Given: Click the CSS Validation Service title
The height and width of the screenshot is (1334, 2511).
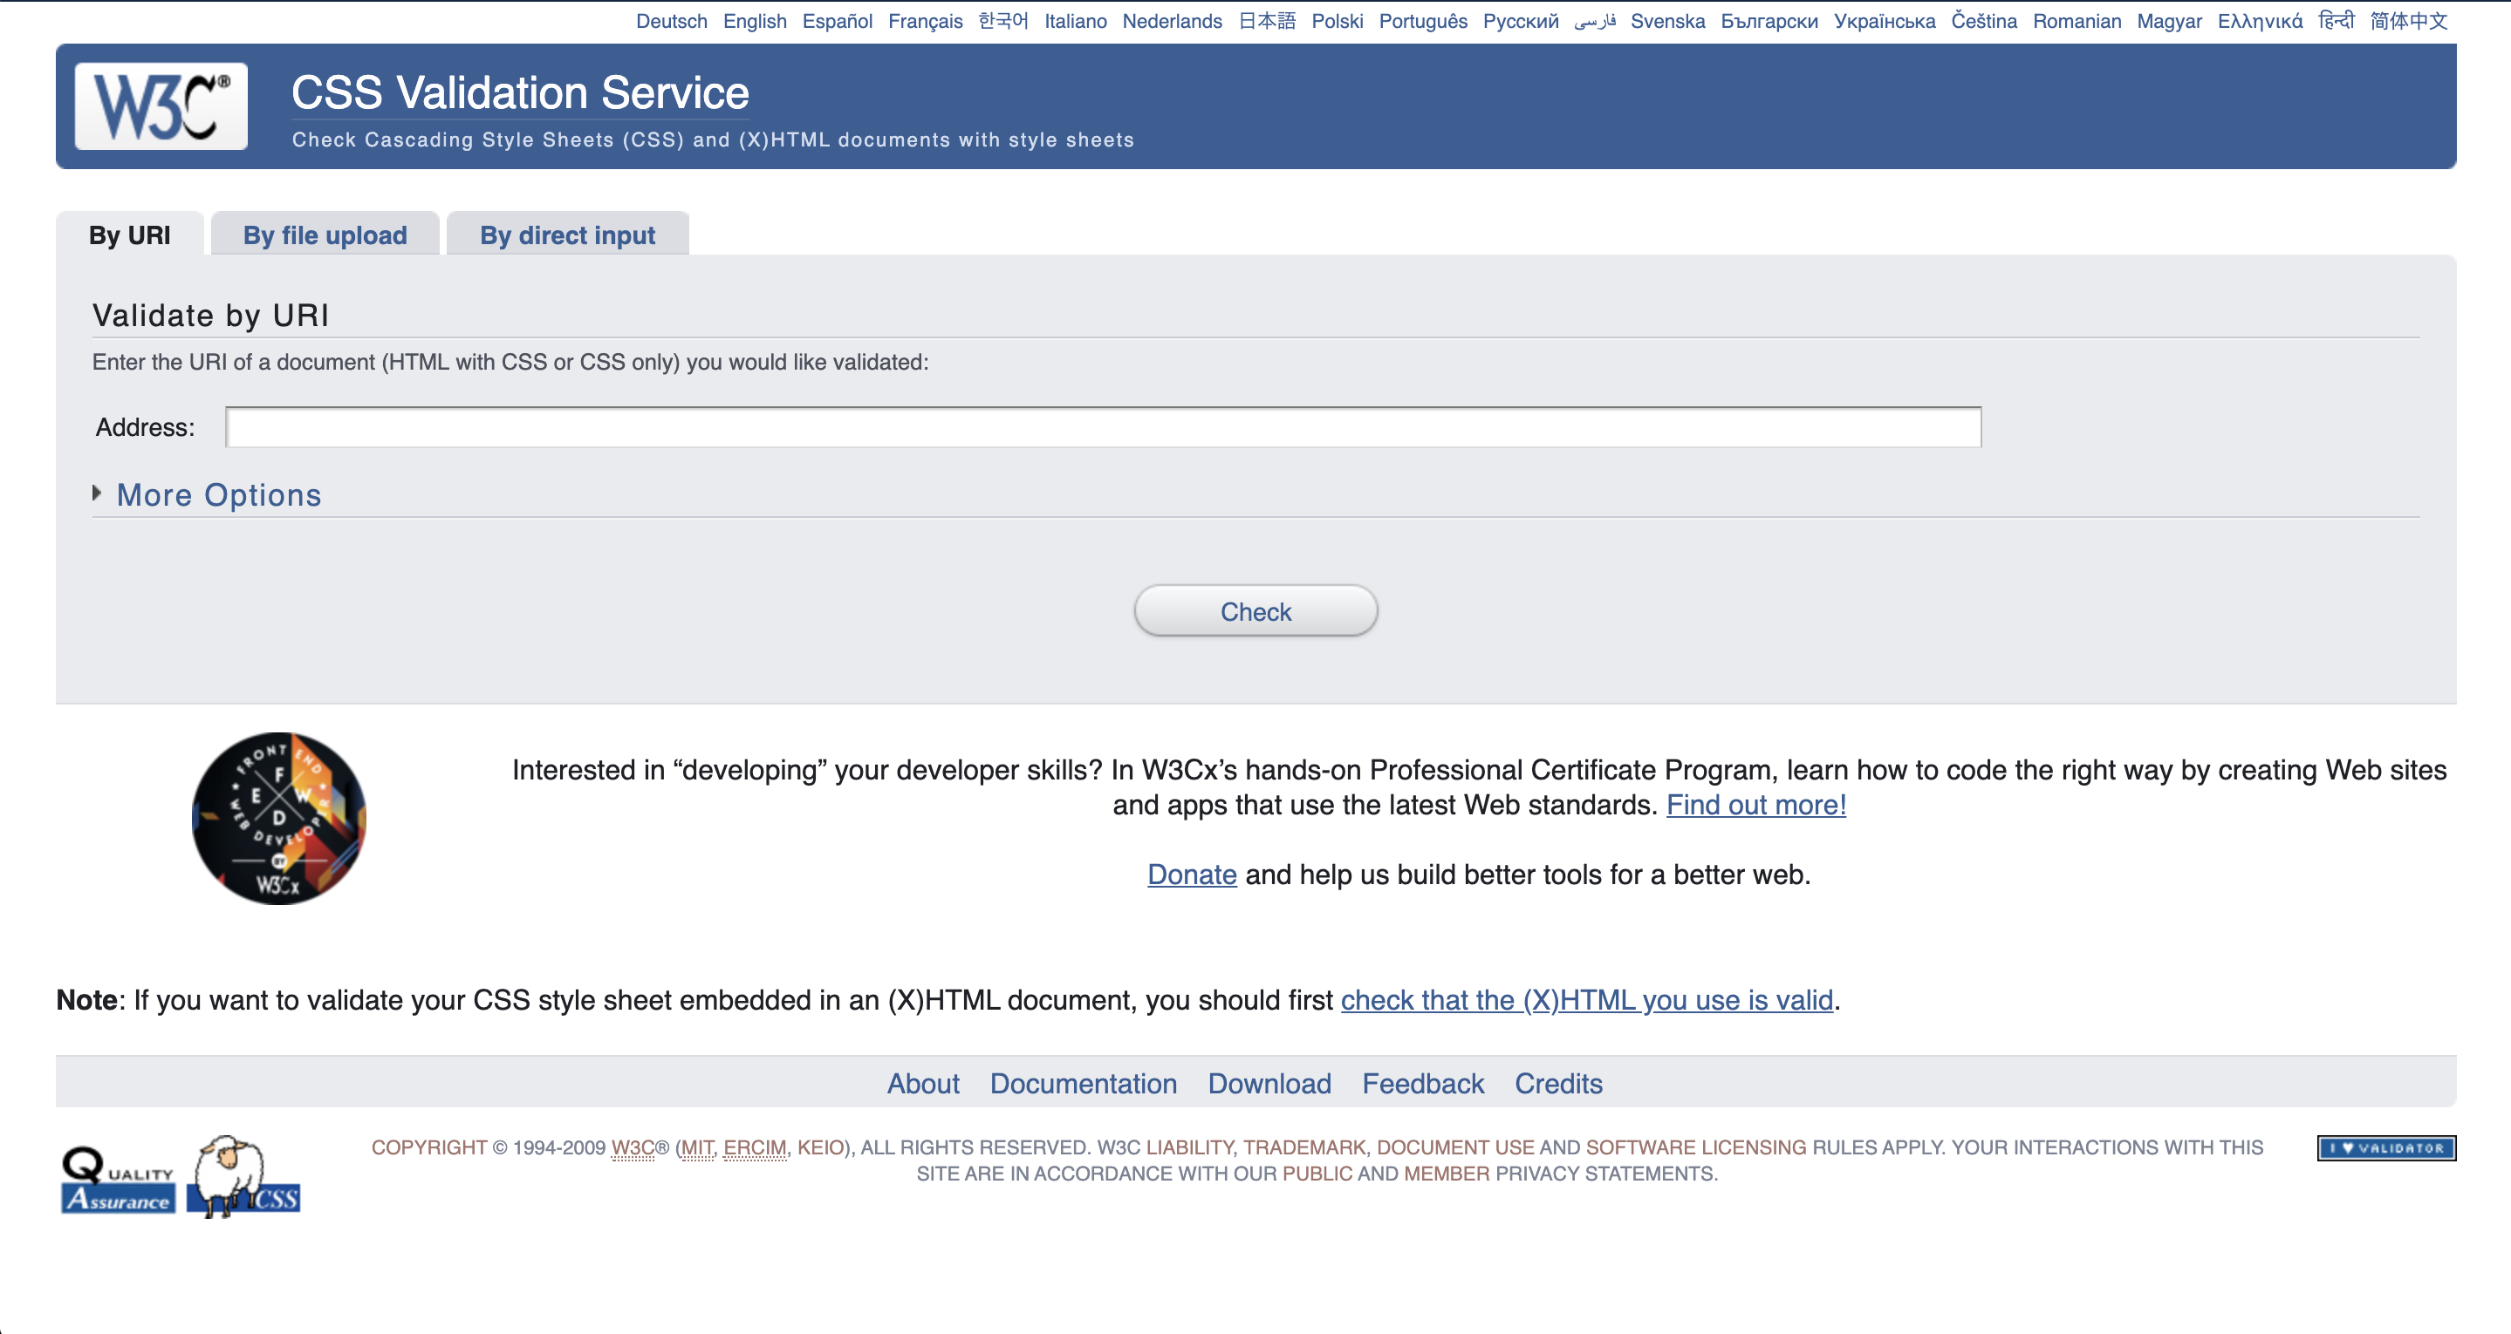Looking at the screenshot, I should [x=519, y=93].
